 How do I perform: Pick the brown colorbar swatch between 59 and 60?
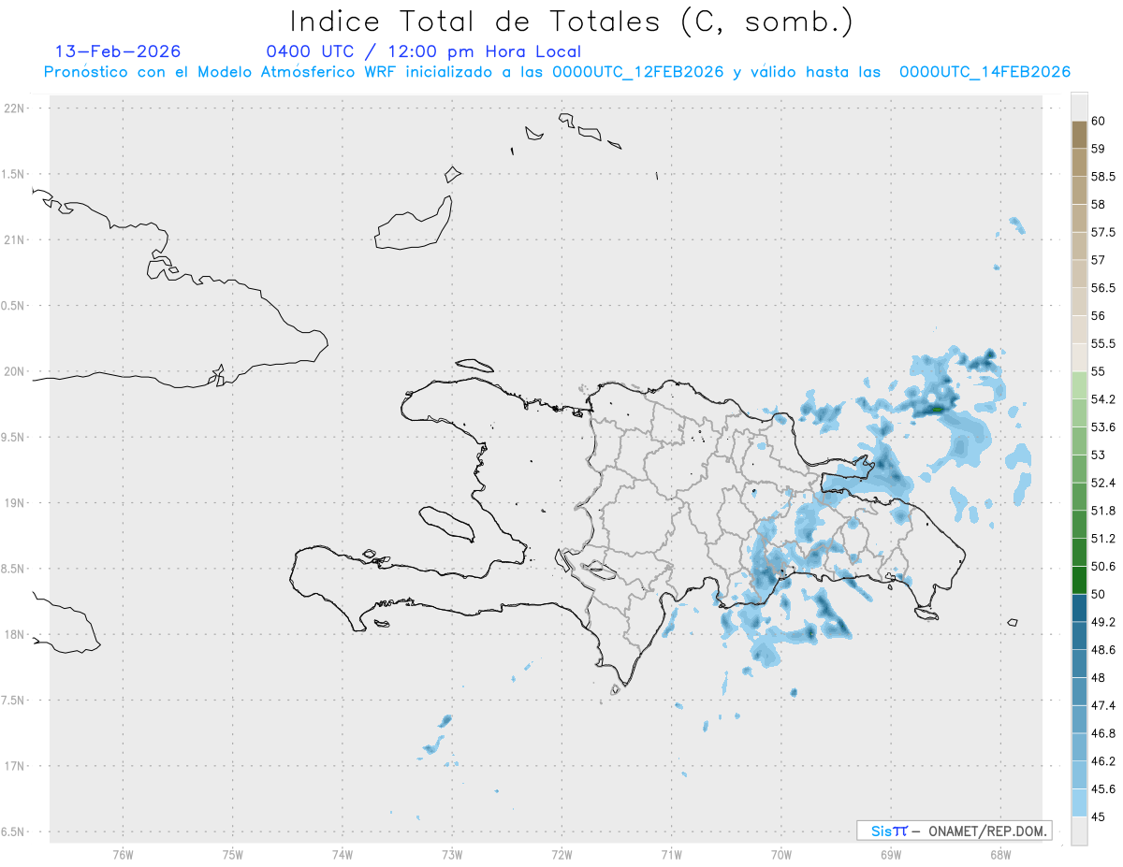pyautogui.click(x=1079, y=135)
